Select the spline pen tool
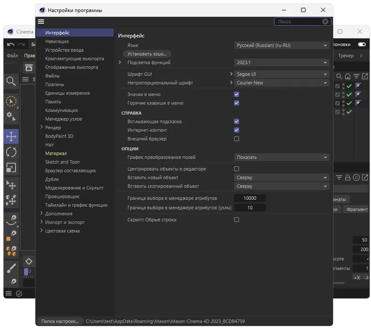Viewport: 371px width, 329px height. (x=11, y=220)
